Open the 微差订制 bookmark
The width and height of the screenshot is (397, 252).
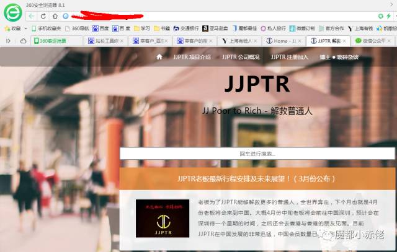(302, 28)
